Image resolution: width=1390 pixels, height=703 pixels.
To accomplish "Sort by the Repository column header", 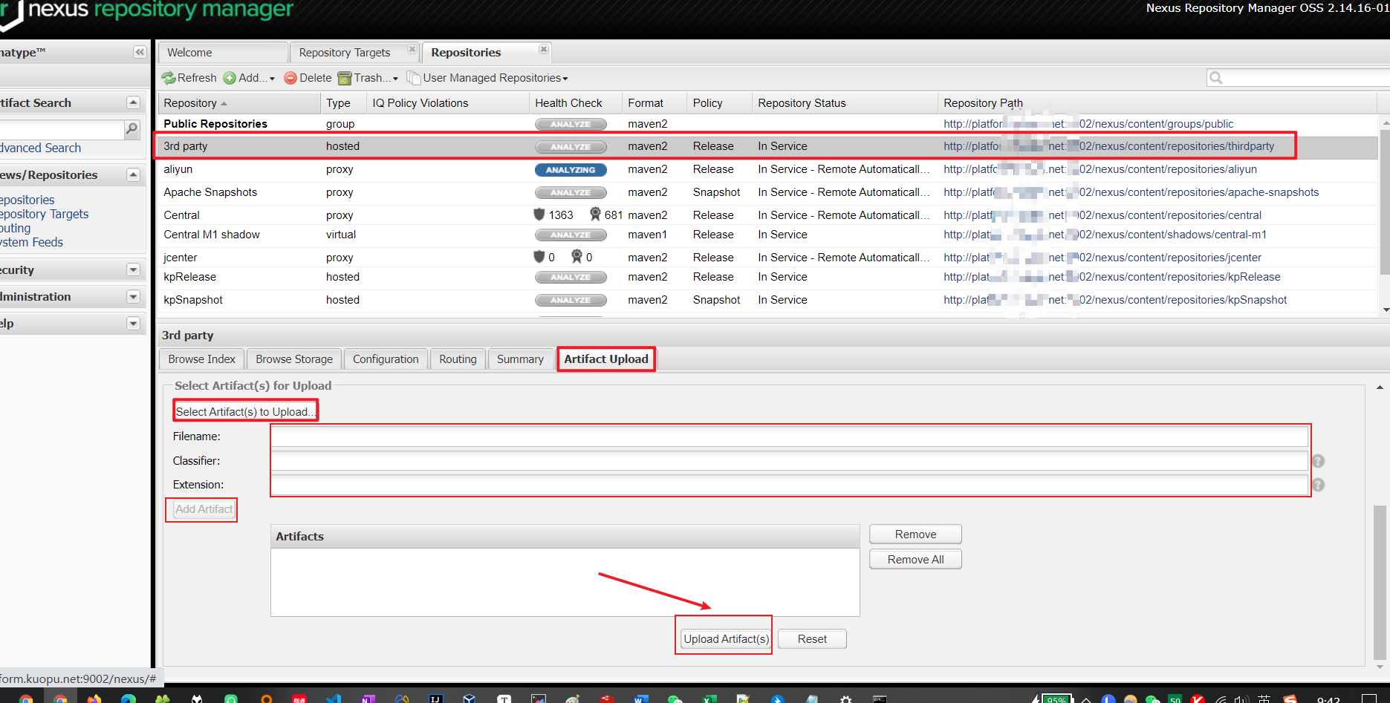I will [238, 103].
